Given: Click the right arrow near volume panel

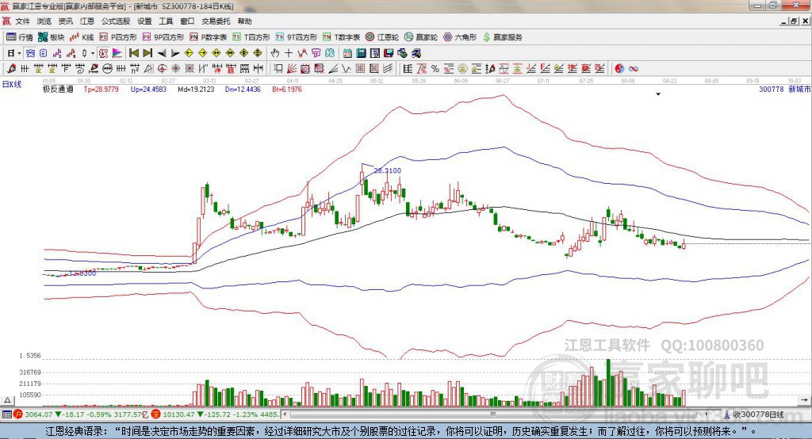Looking at the screenshot, I should pyautogui.click(x=804, y=400).
